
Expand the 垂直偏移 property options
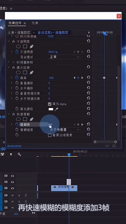[x=12, y=83]
